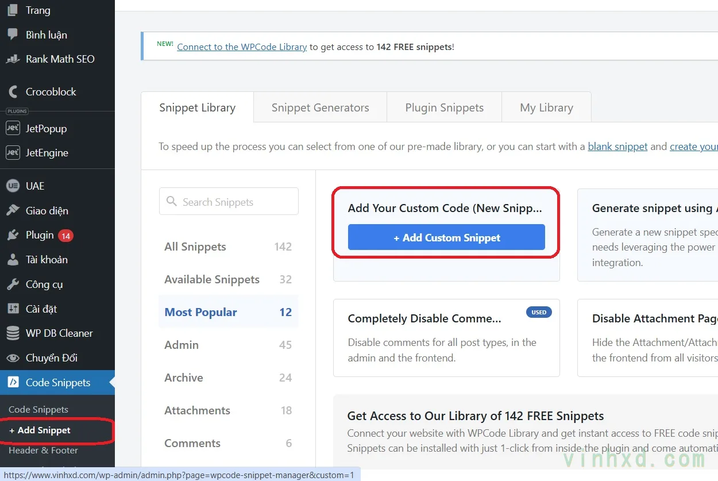
Task: Filter by Admin snippets category
Action: (228, 345)
